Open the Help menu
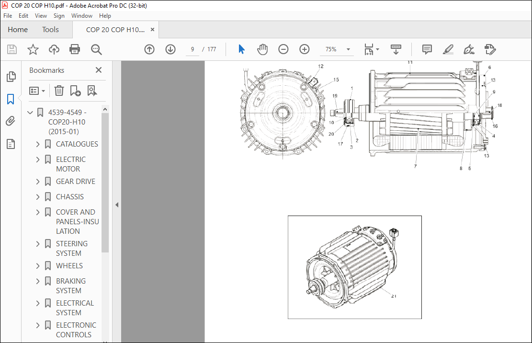This screenshot has width=532, height=343. (105, 16)
